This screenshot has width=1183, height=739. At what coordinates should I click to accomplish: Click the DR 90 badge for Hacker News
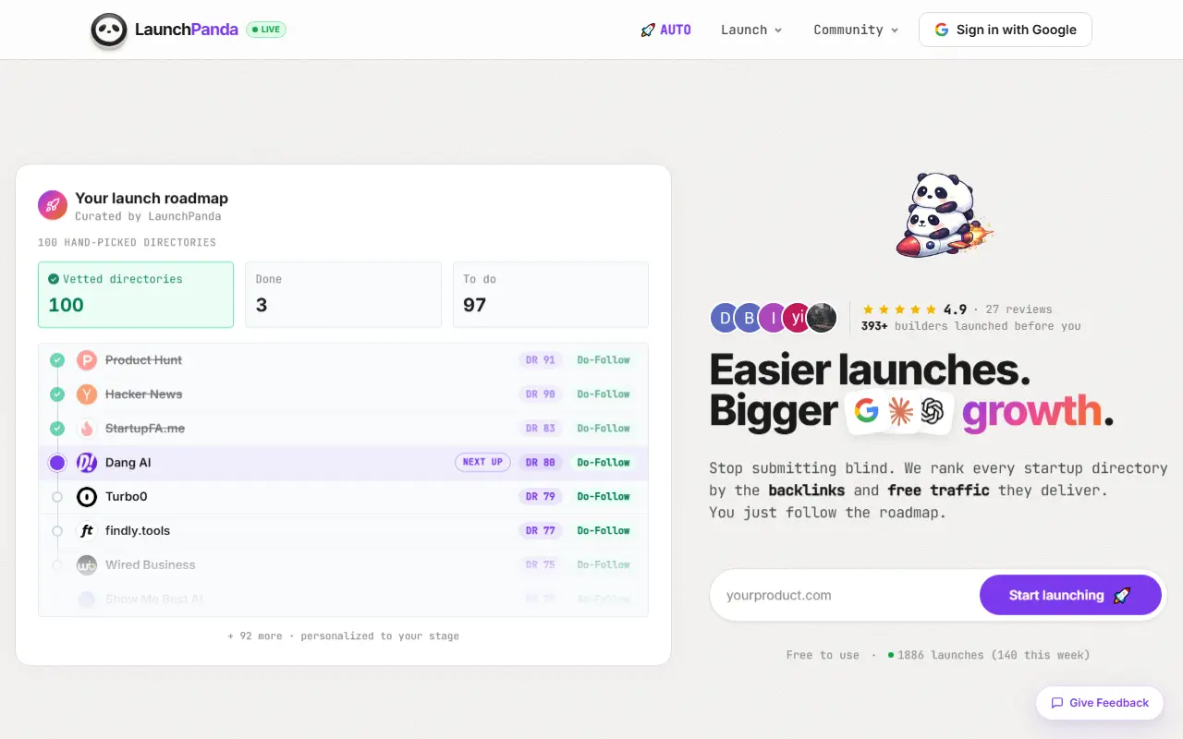coord(541,394)
